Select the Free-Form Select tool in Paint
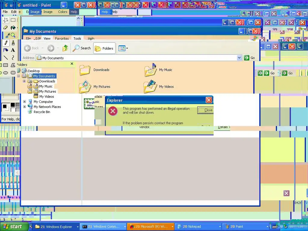Screen dimensions: 308x231 pyautogui.click(x=5, y=20)
